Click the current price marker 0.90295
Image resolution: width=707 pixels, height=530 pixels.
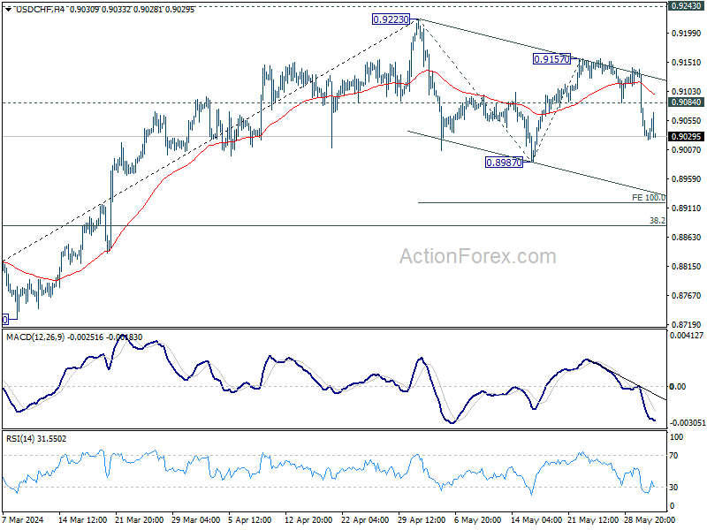pos(686,137)
